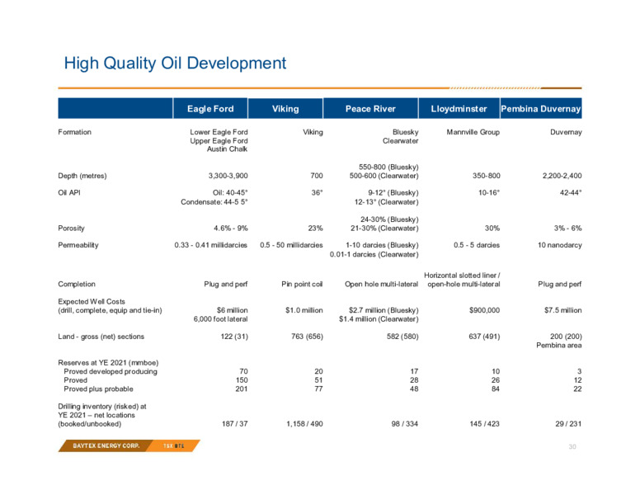
Task: Click the '$2.7 million (Bluesky)' cost
Action: click(384, 310)
